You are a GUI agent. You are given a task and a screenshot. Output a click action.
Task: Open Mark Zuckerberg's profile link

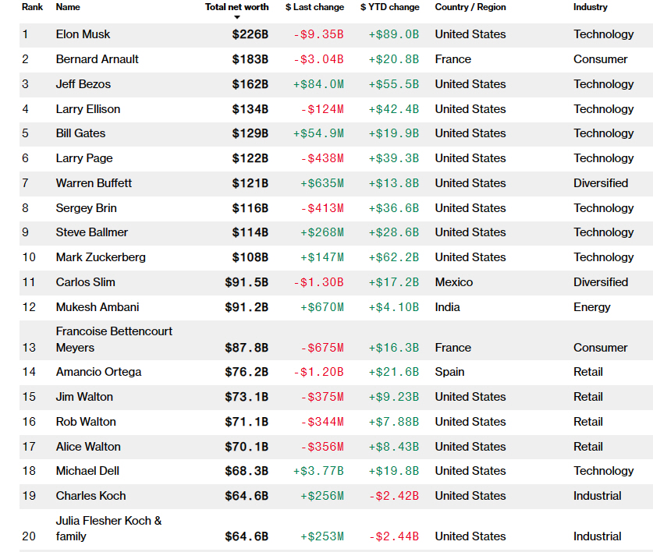(101, 257)
